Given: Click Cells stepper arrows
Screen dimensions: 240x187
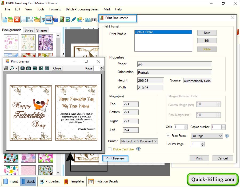Looking at the screenshot, I should coord(186,127).
